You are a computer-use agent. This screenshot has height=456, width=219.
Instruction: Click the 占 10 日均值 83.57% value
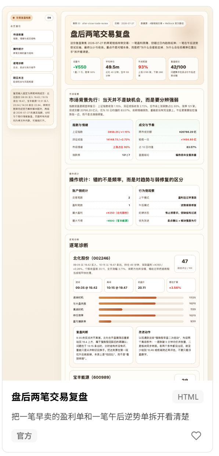(191, 147)
